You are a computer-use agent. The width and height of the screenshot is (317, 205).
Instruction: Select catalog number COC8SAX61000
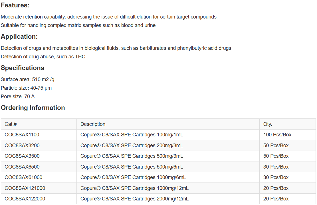pos(23,177)
